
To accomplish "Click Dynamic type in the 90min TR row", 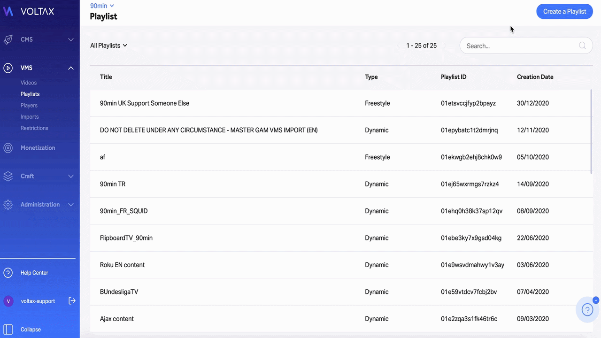I will [377, 184].
